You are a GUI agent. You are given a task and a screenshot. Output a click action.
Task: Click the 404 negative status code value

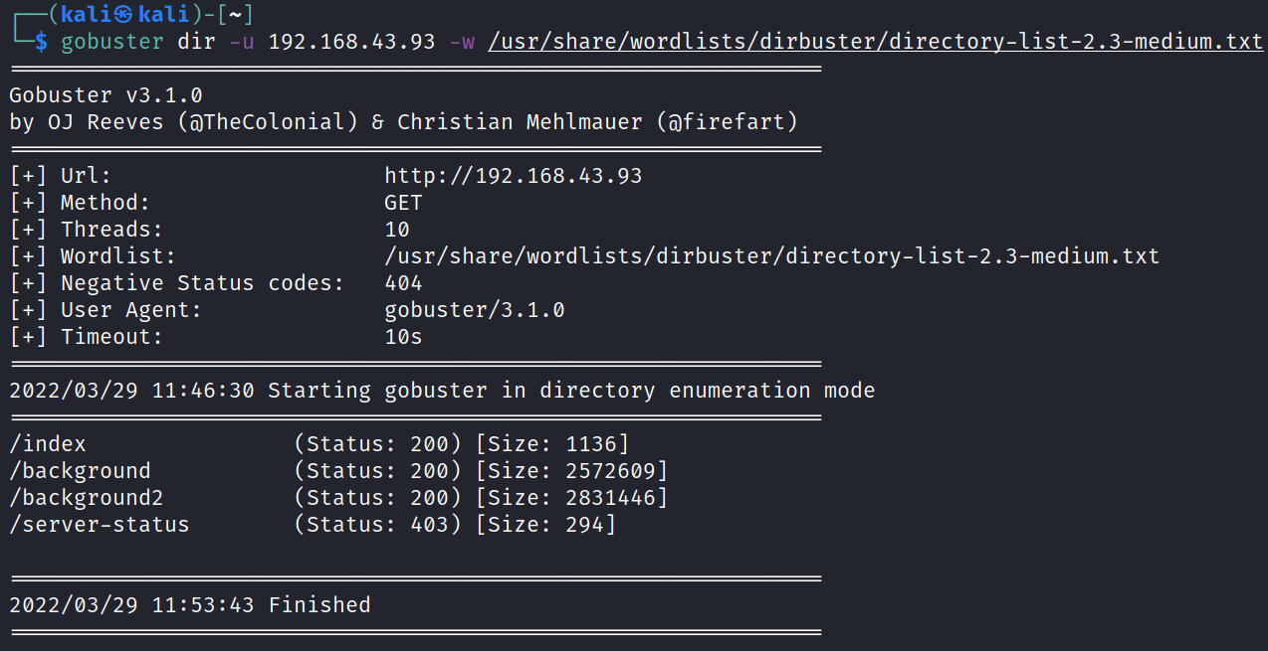(403, 283)
